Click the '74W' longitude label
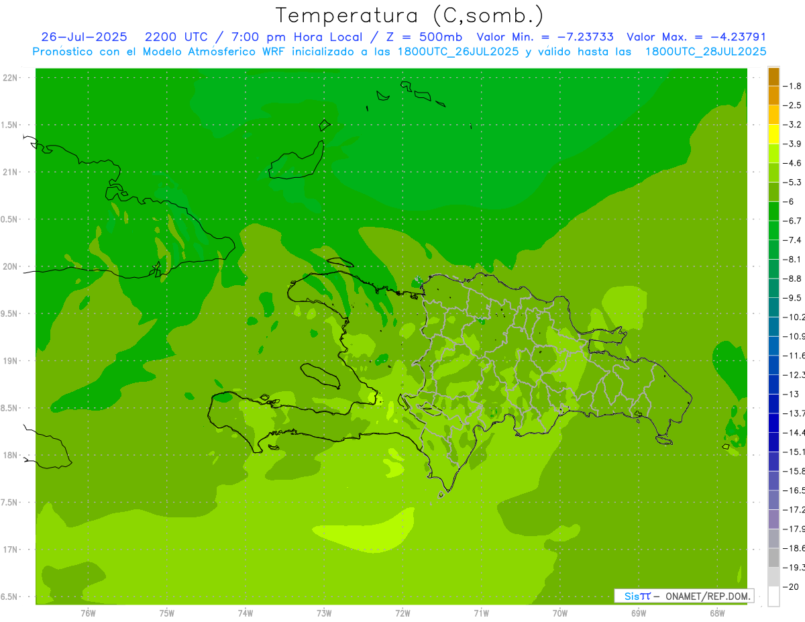The image size is (805, 622). tap(246, 613)
